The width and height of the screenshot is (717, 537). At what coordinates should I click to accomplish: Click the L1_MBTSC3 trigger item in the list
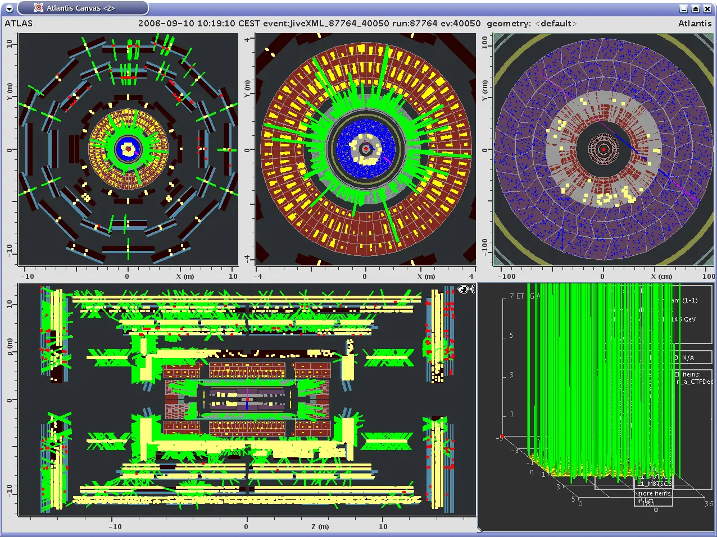point(654,483)
